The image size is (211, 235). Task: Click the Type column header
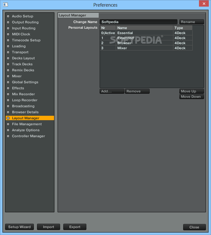[183, 28]
